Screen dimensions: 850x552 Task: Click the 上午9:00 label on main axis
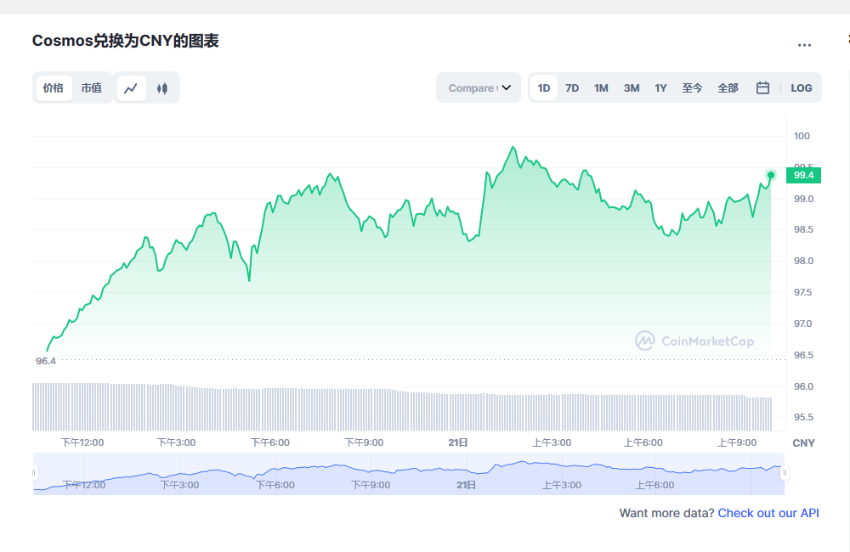(x=737, y=442)
